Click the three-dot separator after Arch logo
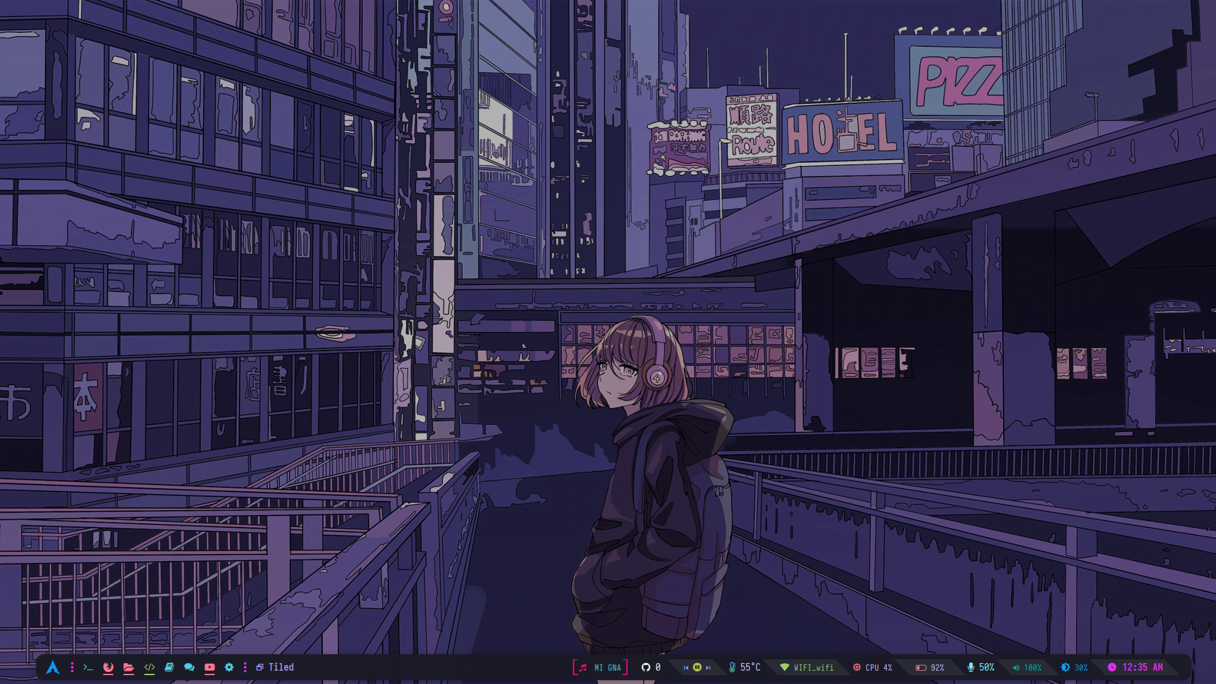This screenshot has height=684, width=1216. [72, 668]
